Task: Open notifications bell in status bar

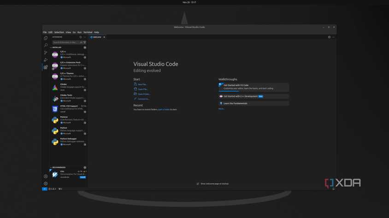Action: [333, 189]
